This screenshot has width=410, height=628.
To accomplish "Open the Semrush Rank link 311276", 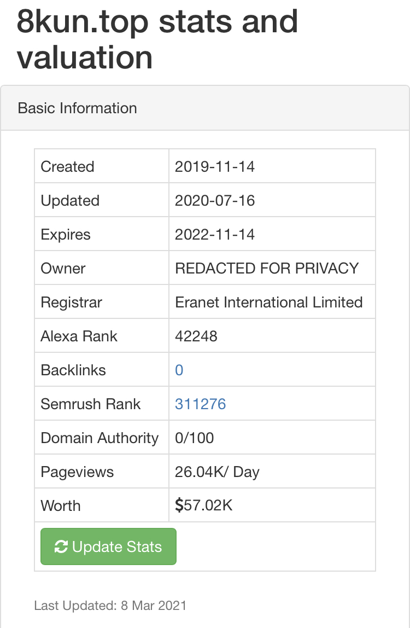I will pos(200,404).
